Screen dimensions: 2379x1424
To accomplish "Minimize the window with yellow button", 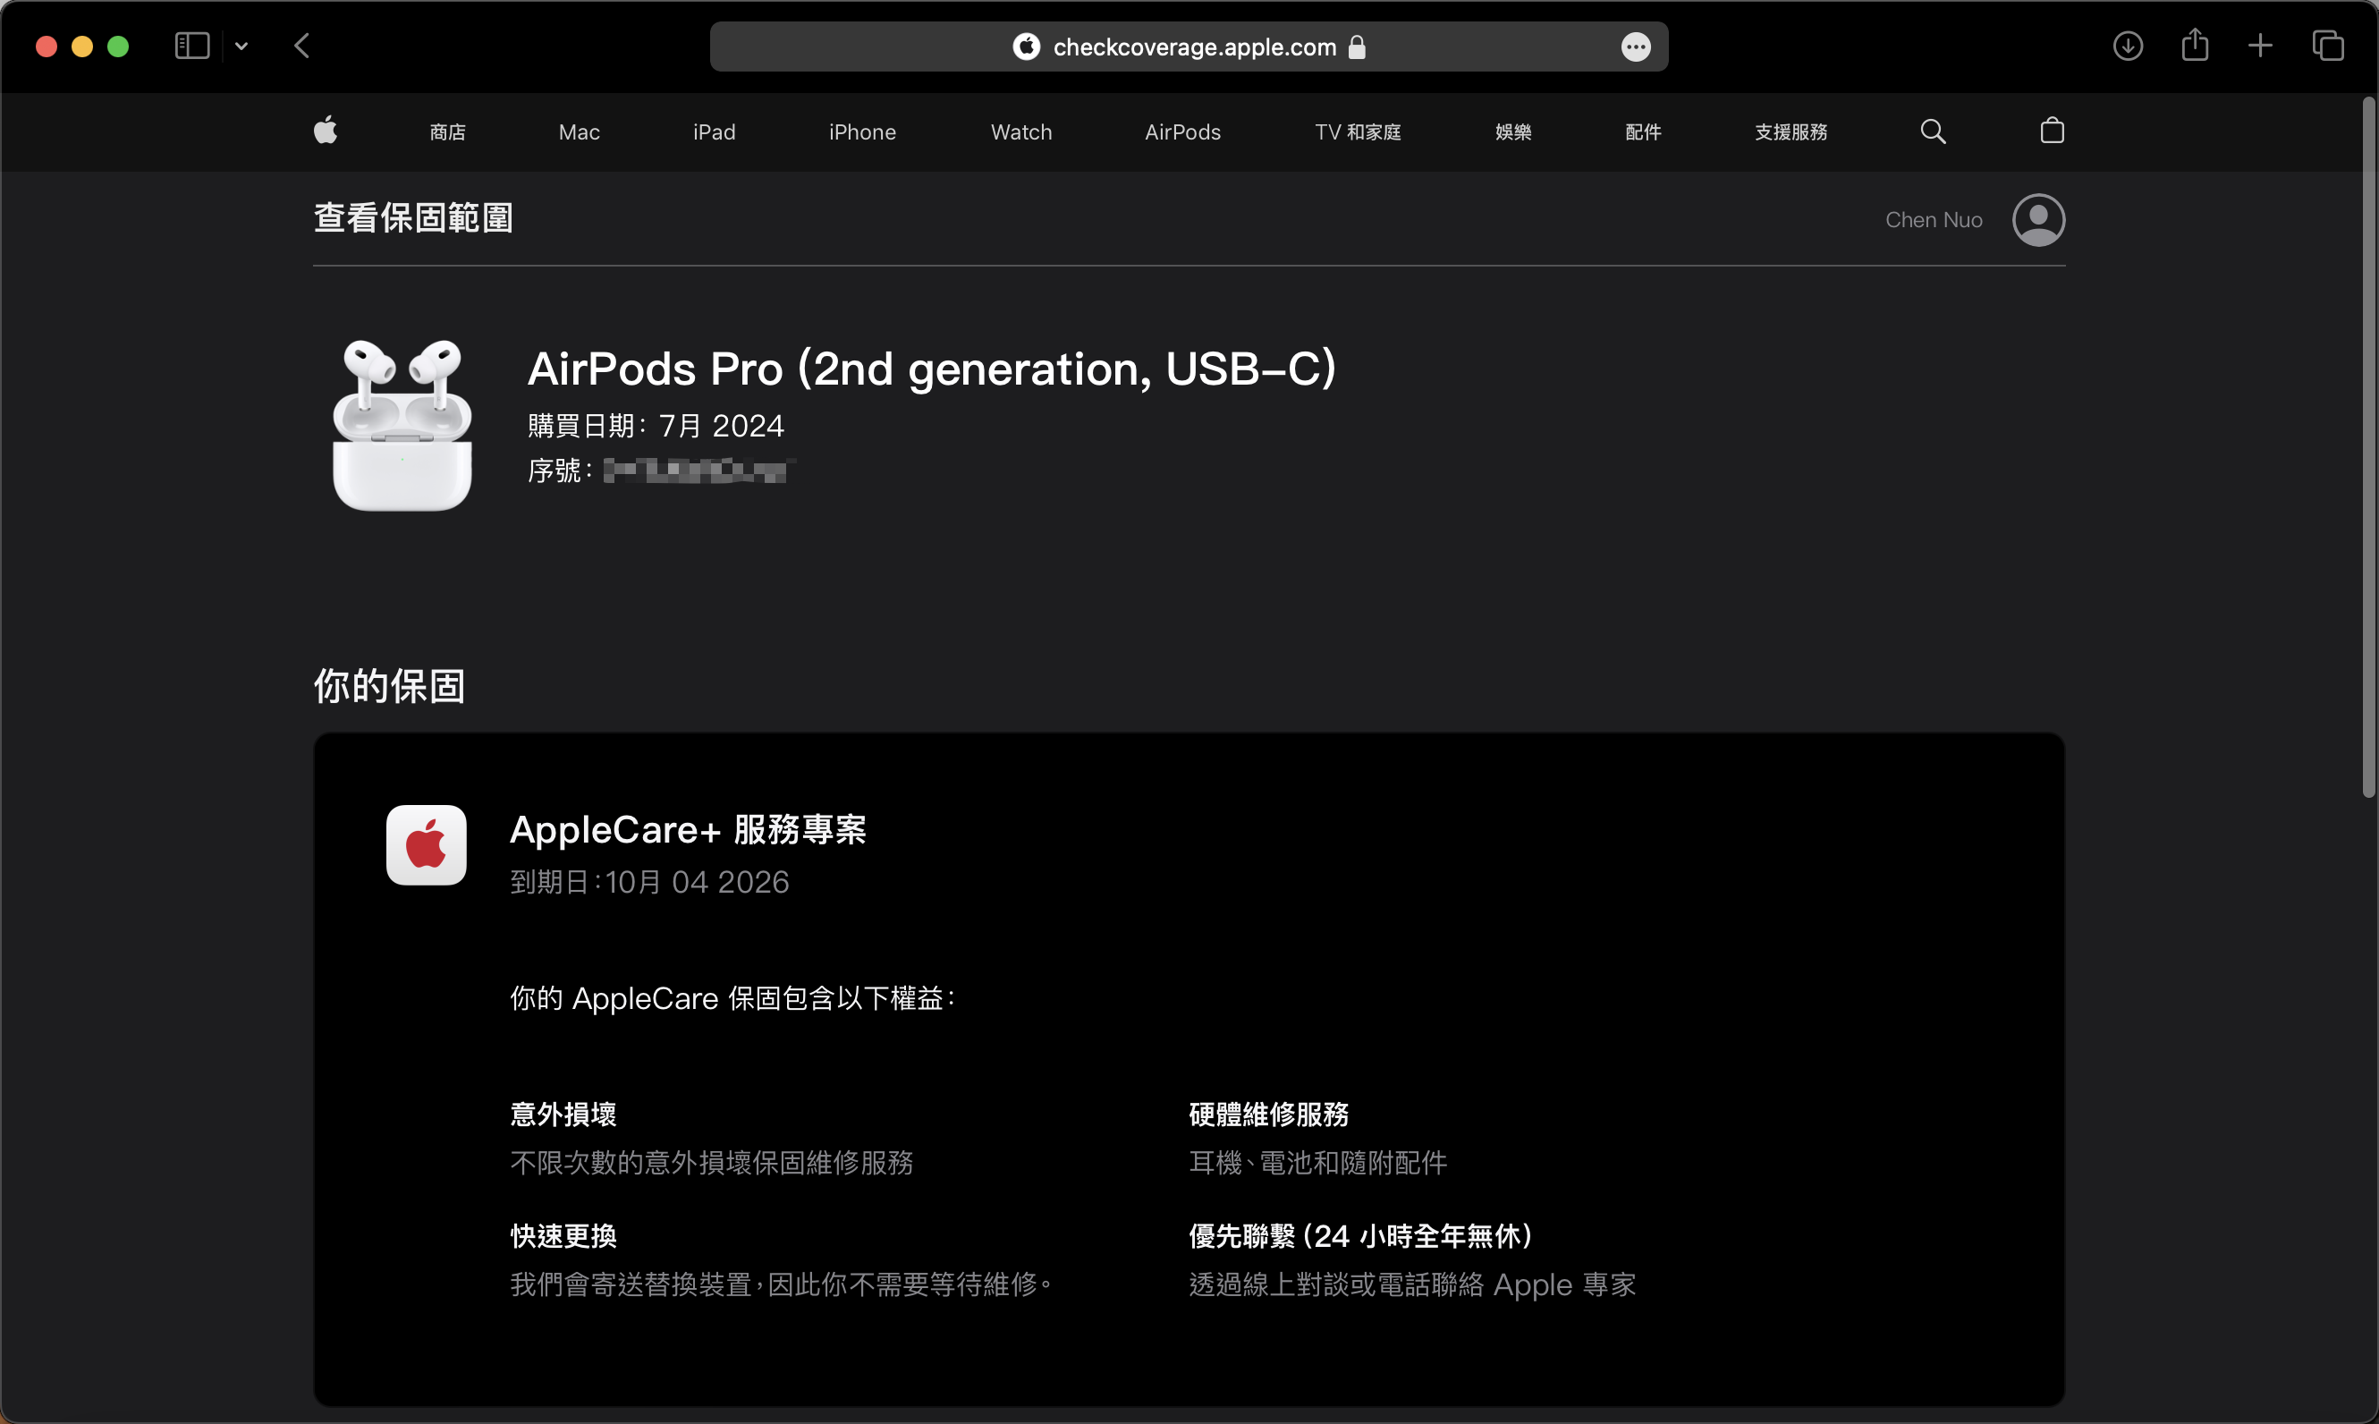I will [82, 46].
